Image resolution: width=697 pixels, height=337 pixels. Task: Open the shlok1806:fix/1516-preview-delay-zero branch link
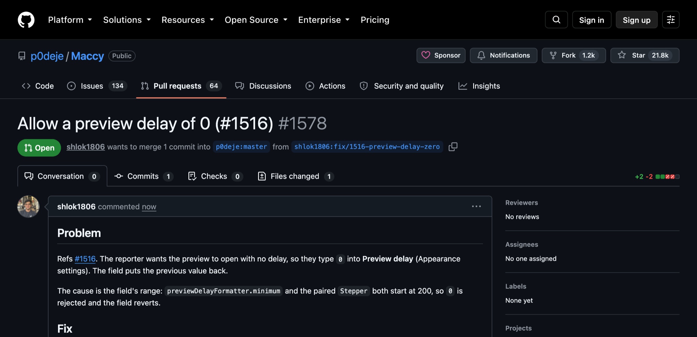click(x=367, y=147)
